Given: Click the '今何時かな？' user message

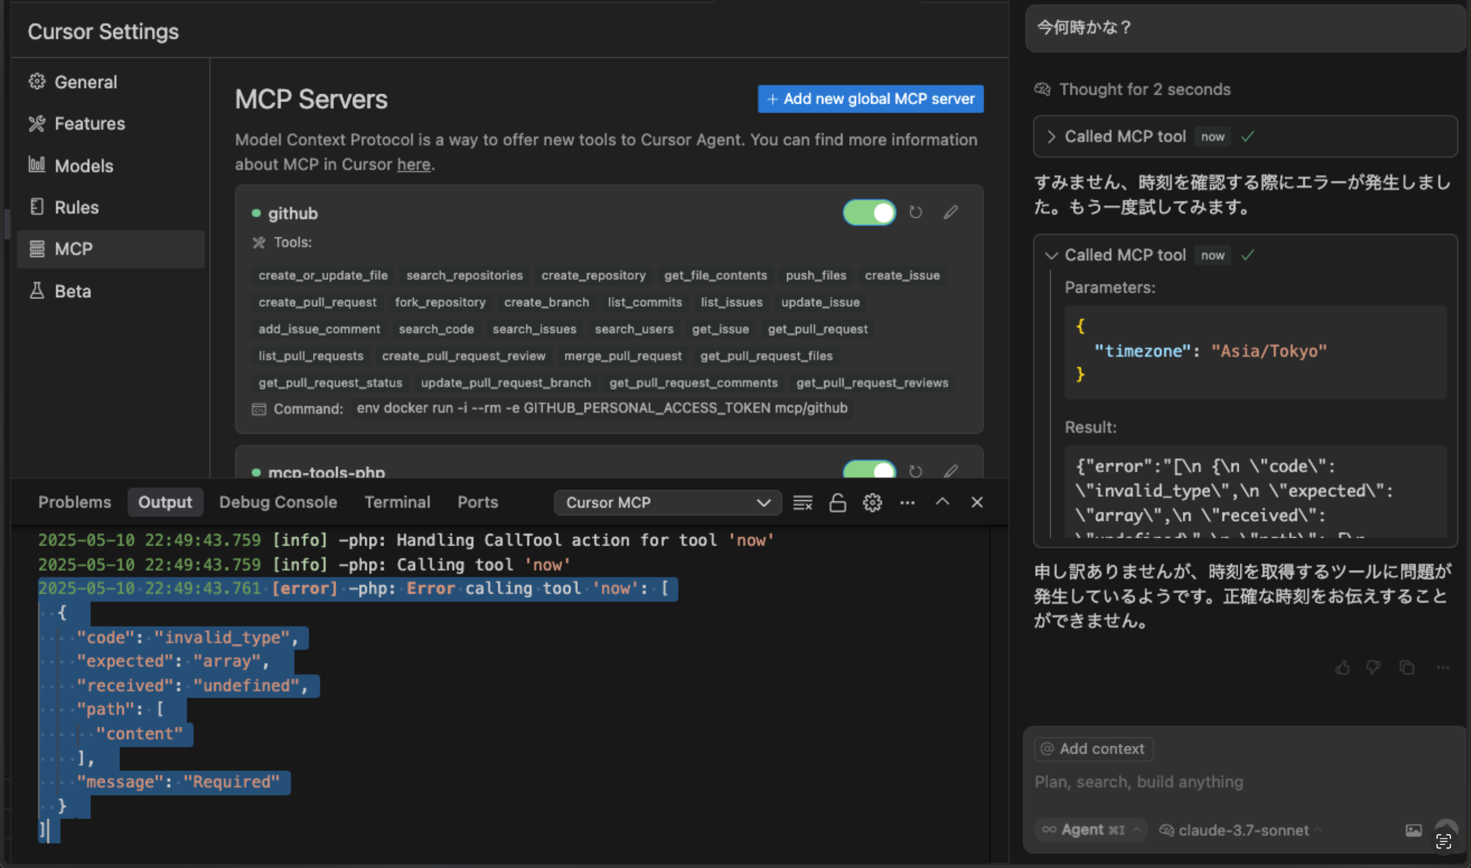Looking at the screenshot, I should point(1245,28).
